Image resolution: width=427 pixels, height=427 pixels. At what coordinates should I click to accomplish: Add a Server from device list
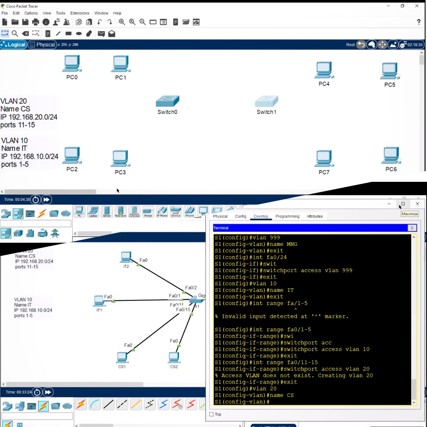pyautogui.click(x=107, y=211)
